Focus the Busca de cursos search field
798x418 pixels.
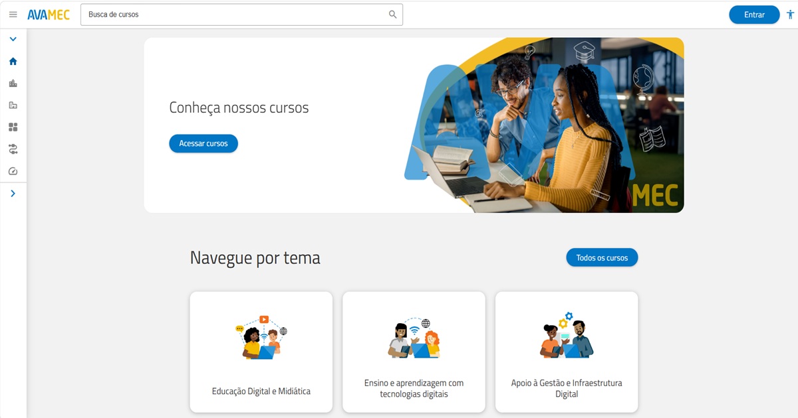pyautogui.click(x=241, y=15)
